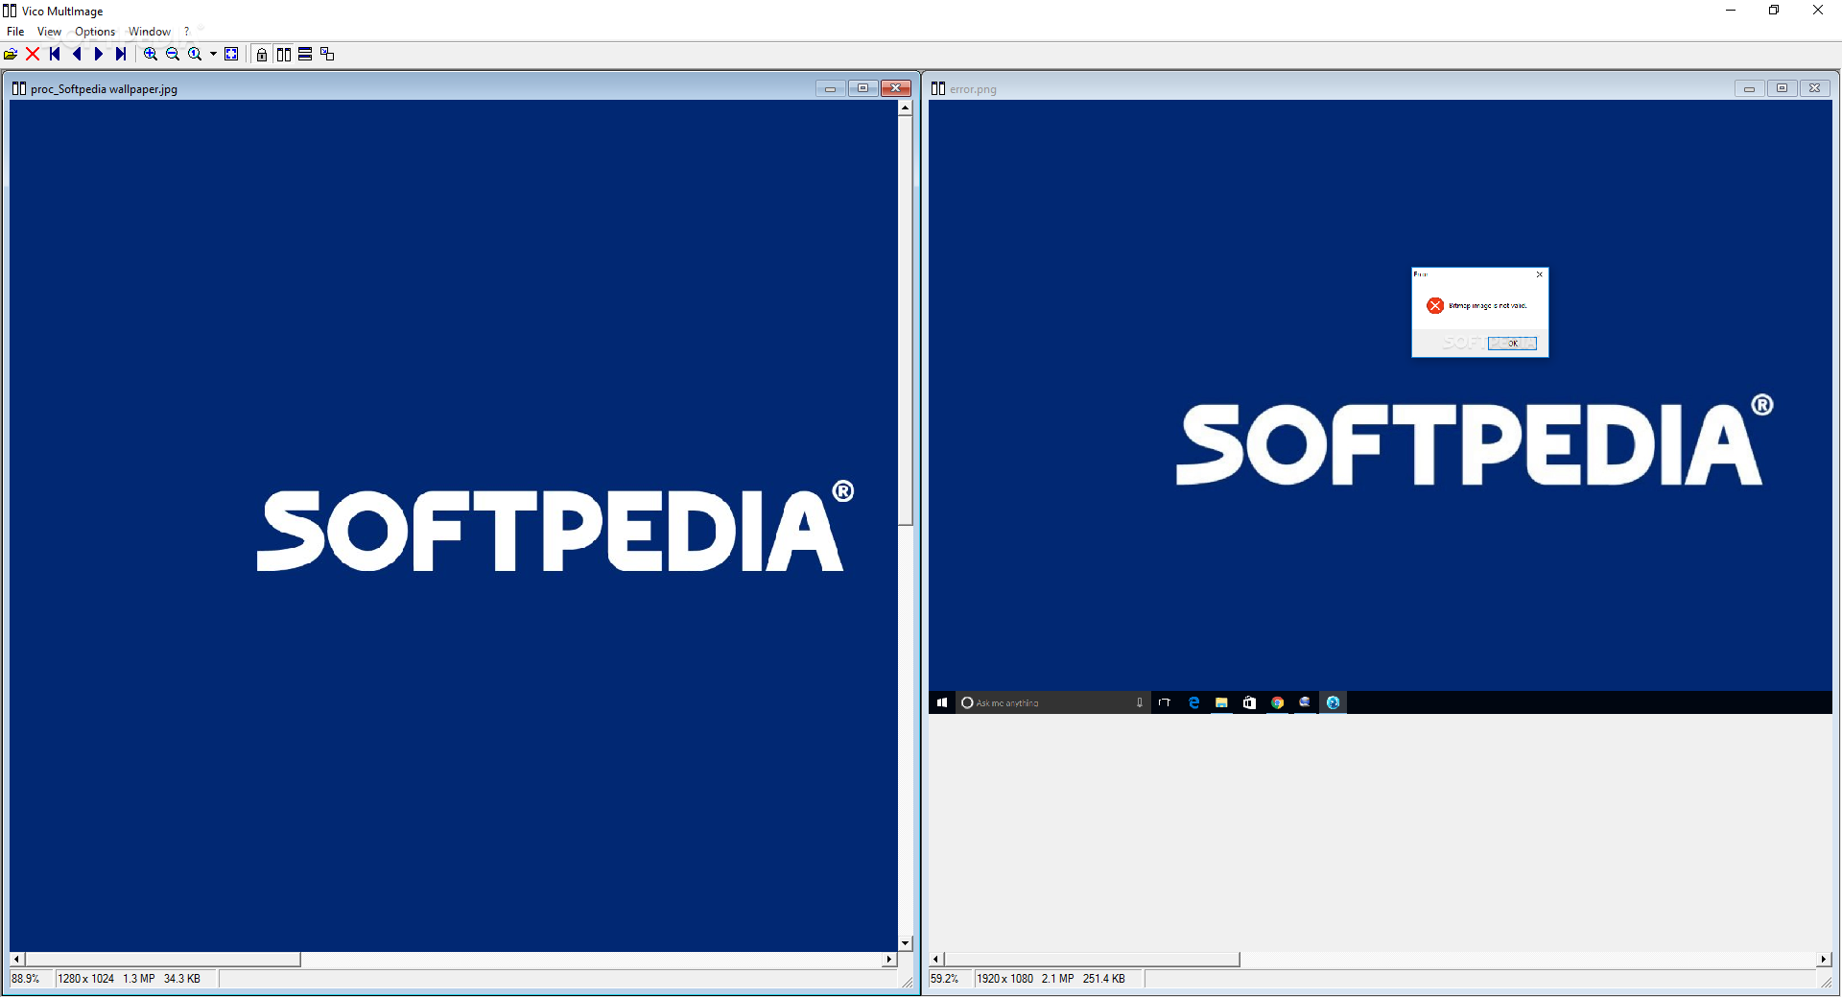Toggle the lock synchronization button

coord(262,54)
